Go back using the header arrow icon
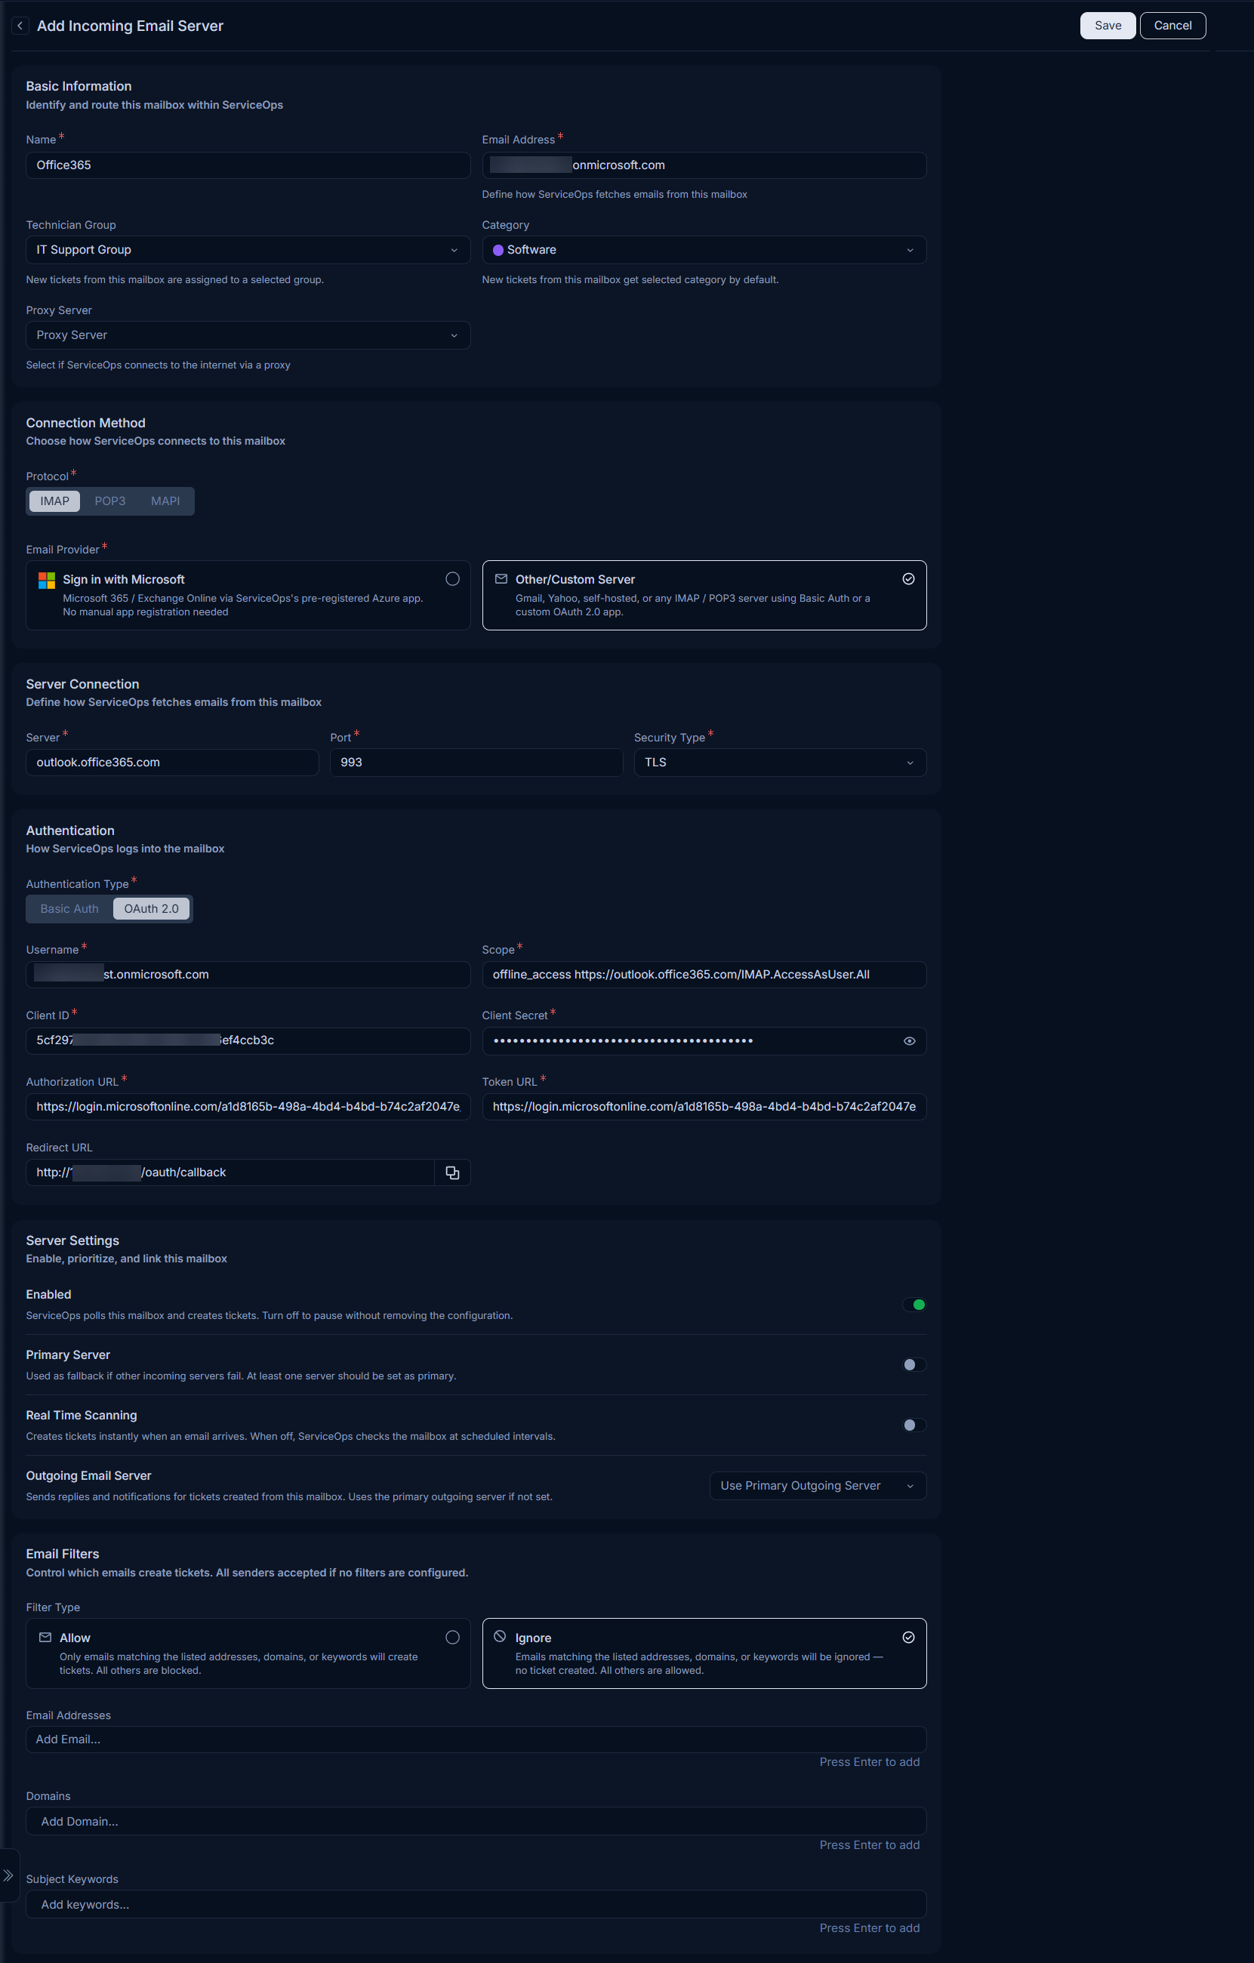 (20, 26)
